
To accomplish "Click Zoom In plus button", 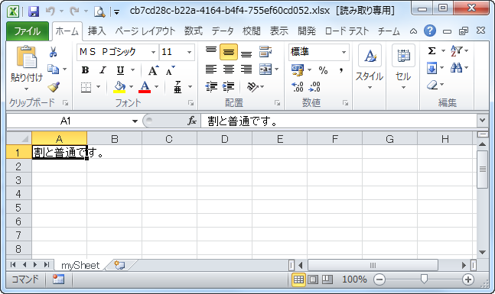I will click(x=468, y=279).
